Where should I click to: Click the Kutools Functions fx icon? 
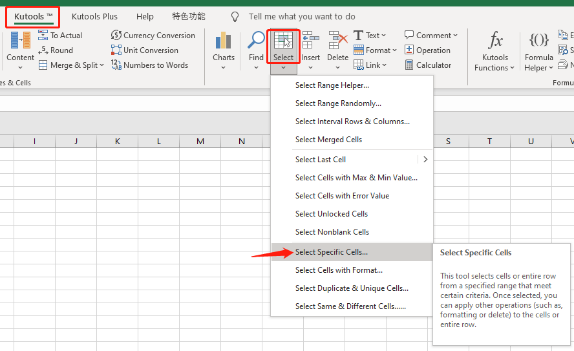495,40
